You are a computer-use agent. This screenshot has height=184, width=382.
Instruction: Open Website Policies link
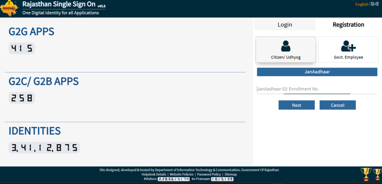[182, 175]
